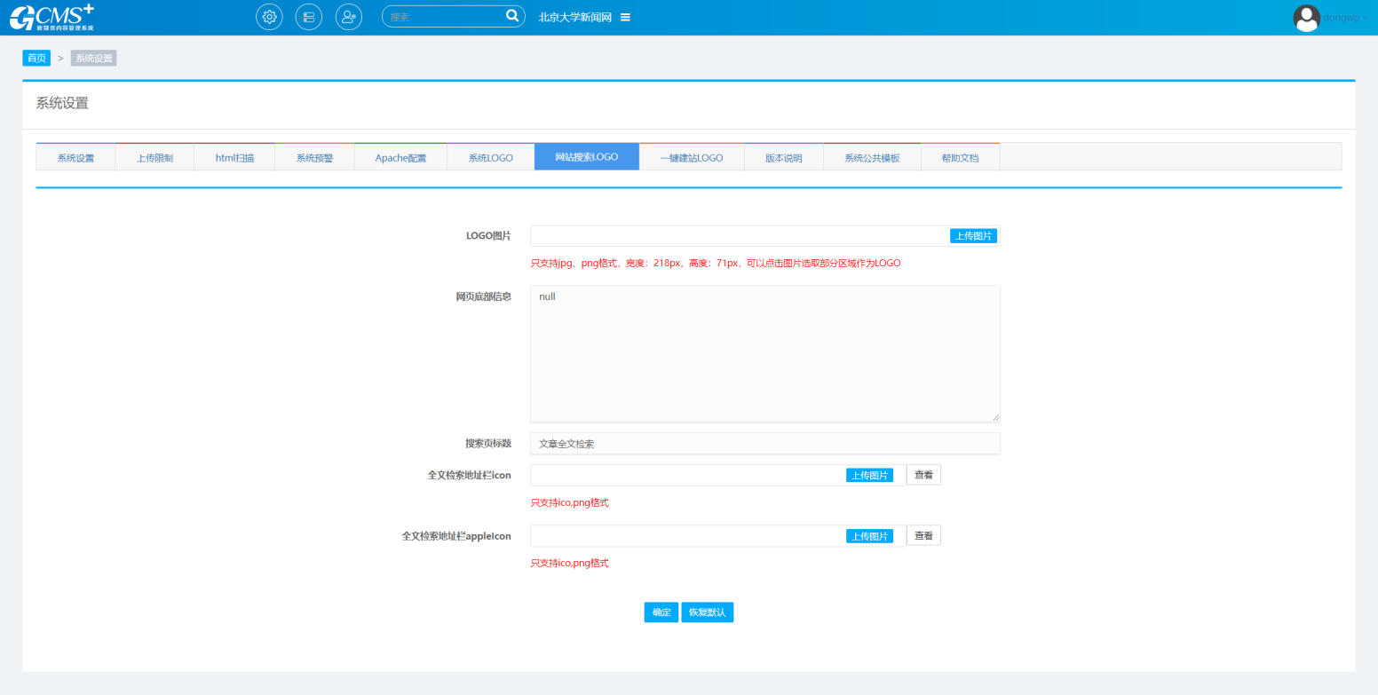Click the magnifier search icon
Image resolution: width=1378 pixels, height=695 pixels.
point(512,16)
